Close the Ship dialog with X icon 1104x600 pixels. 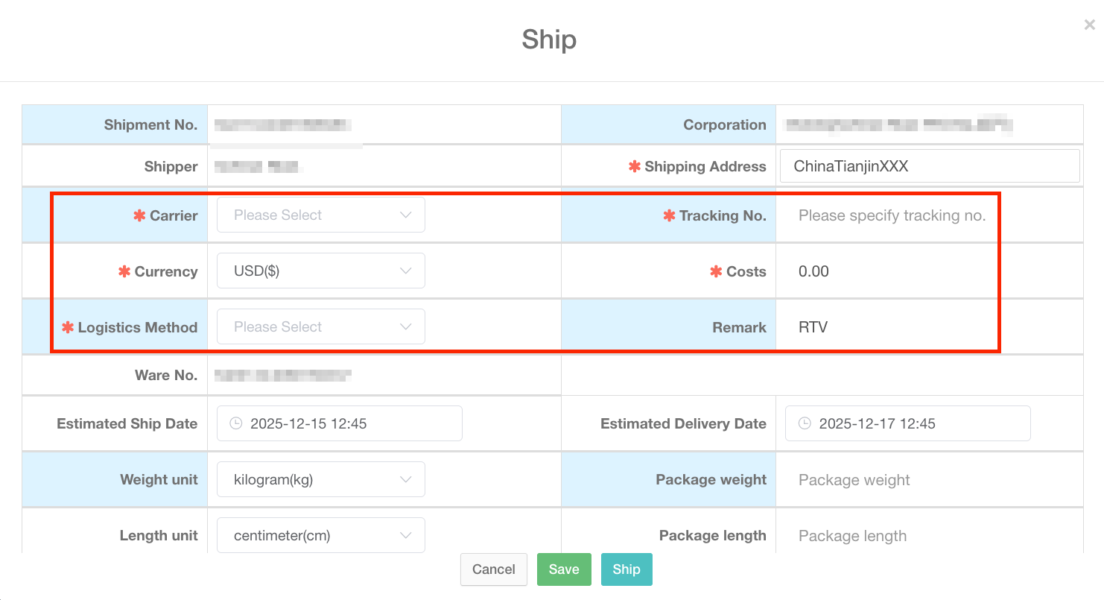(x=1089, y=25)
